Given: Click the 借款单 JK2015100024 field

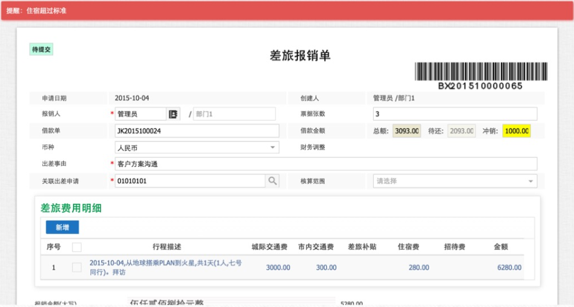Looking at the screenshot, I should point(197,131).
